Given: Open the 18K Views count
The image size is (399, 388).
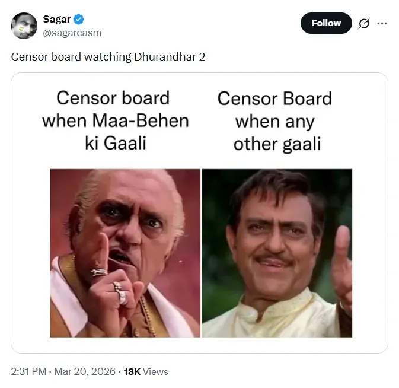Looking at the screenshot, I should click(146, 372).
